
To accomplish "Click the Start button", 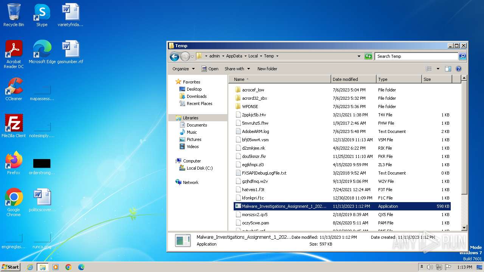I will click(11, 267).
